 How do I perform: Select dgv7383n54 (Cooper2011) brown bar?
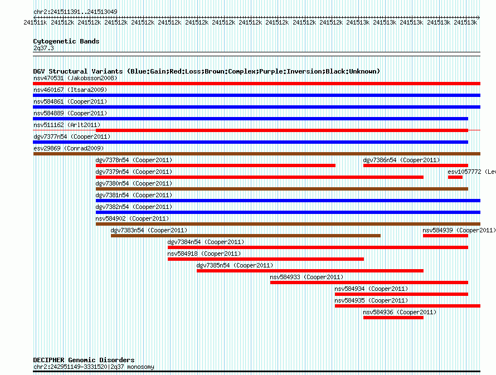[246, 236]
